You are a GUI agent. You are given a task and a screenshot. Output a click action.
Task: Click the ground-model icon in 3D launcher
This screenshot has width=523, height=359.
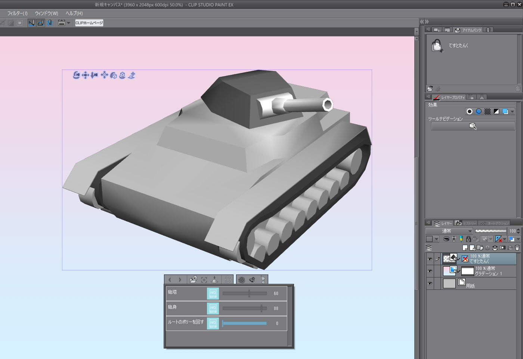point(214,280)
